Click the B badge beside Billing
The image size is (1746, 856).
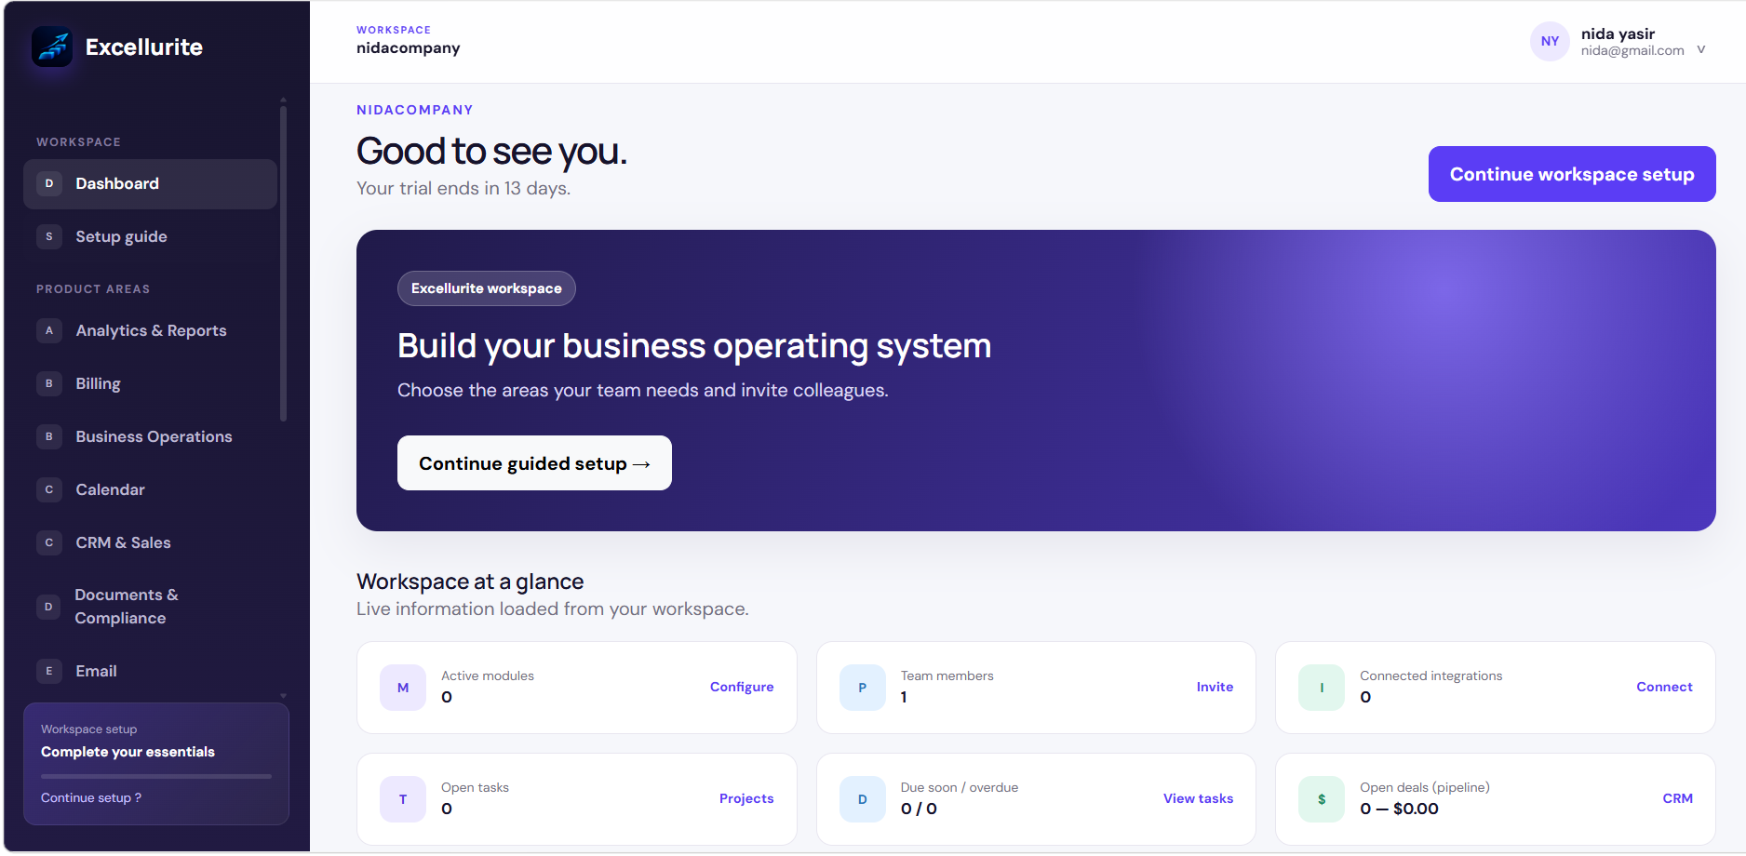49,383
